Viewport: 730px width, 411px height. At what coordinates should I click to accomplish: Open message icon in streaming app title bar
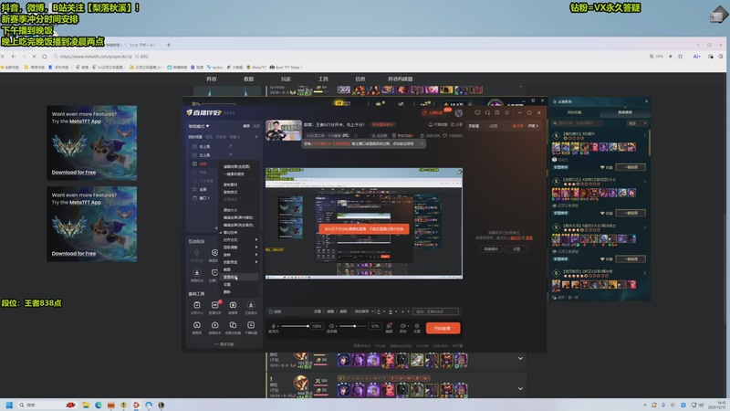[x=477, y=112]
